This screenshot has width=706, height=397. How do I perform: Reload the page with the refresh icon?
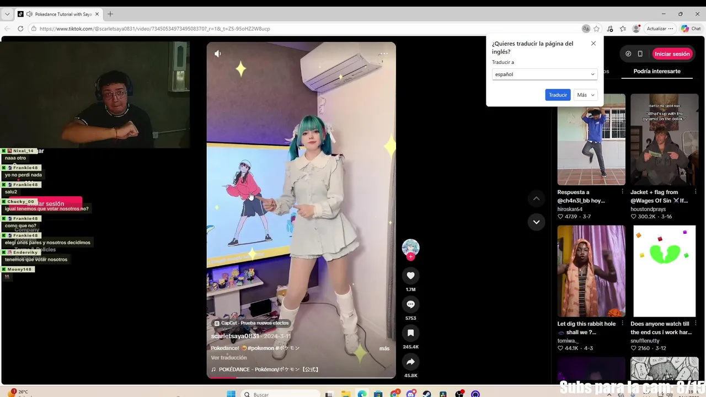tap(20, 29)
